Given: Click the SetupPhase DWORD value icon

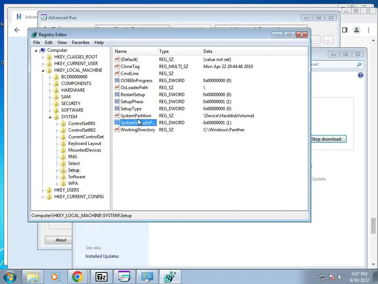Looking at the screenshot, I should tap(117, 101).
